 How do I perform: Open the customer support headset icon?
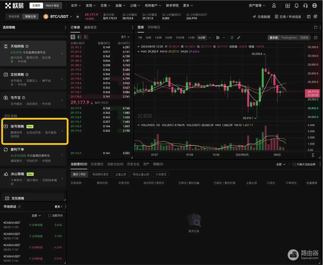(x=305, y=6)
